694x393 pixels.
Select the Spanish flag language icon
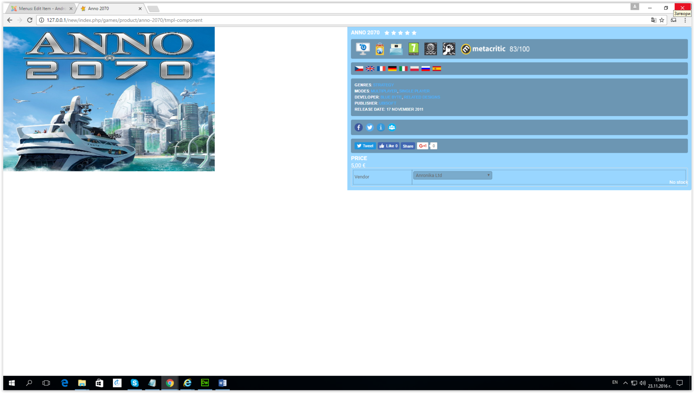coord(437,68)
